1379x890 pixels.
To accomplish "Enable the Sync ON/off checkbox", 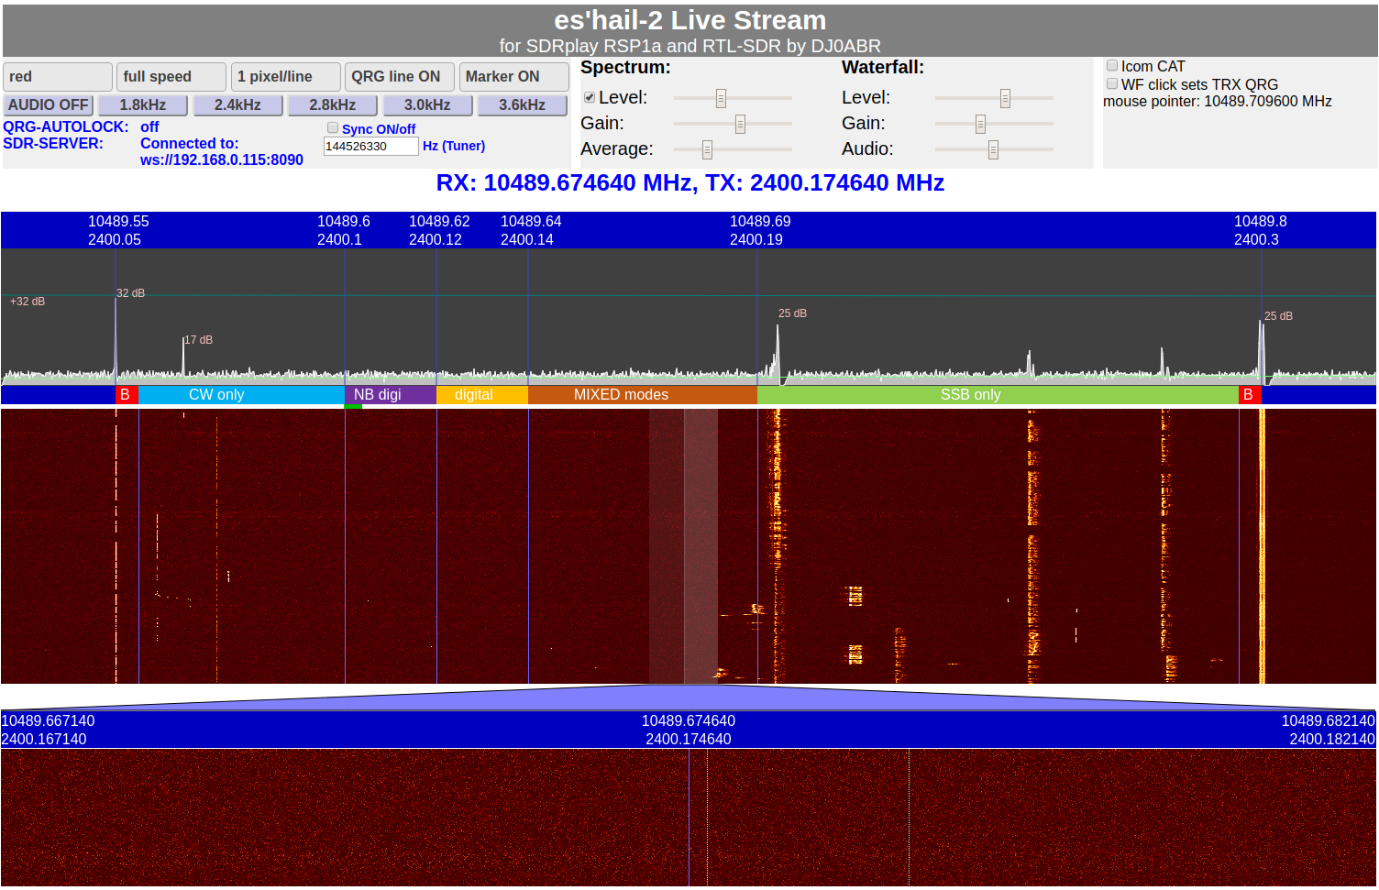I will point(333,128).
